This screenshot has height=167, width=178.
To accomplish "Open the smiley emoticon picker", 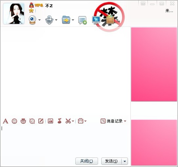I will click(x=14, y=121).
